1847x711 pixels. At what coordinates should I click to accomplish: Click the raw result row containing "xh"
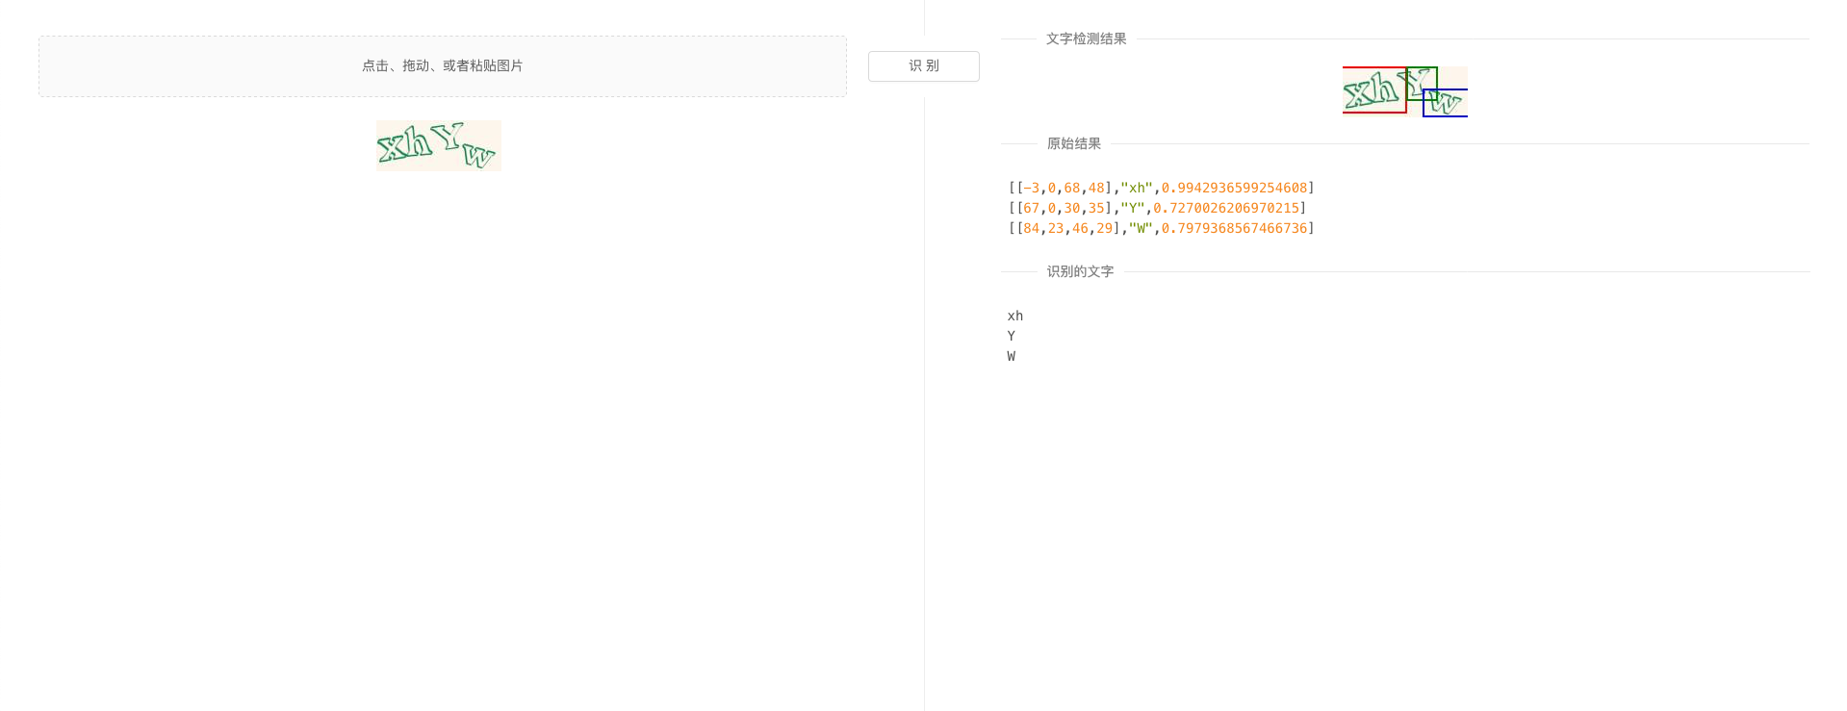[1161, 188]
